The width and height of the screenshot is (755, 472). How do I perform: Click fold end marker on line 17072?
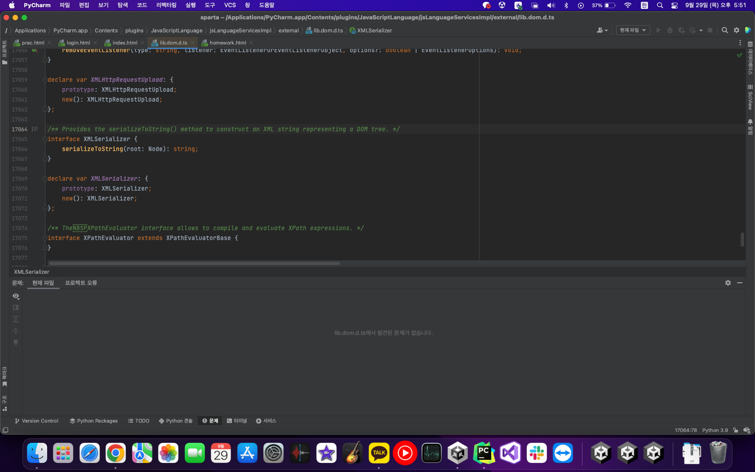[45, 208]
